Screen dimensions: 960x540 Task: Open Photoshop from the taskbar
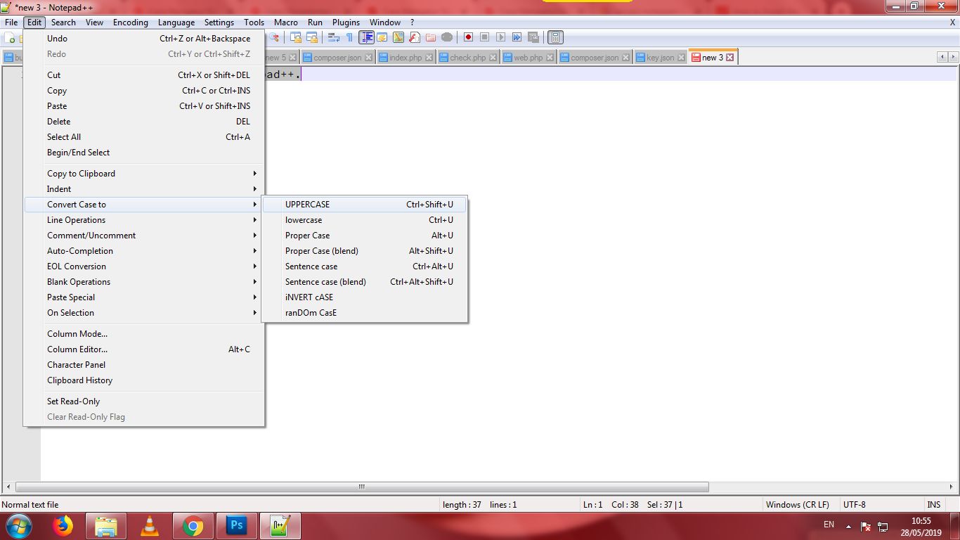click(237, 525)
